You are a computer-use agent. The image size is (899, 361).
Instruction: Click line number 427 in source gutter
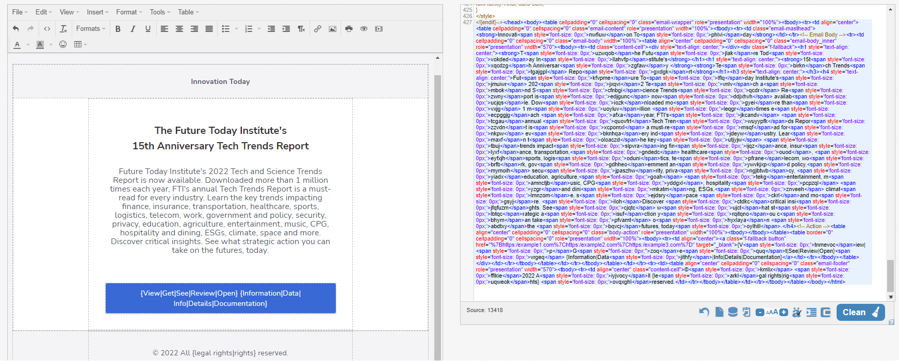tap(467, 22)
